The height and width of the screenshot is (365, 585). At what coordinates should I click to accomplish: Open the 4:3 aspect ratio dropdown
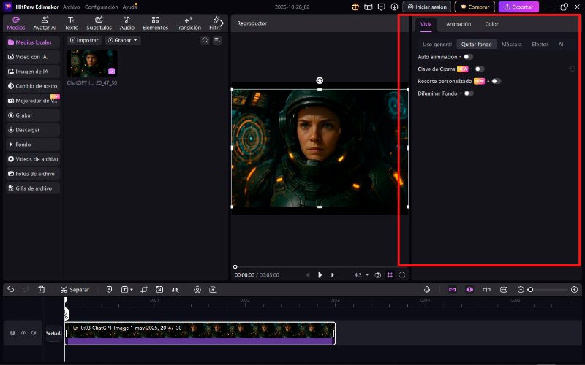361,275
